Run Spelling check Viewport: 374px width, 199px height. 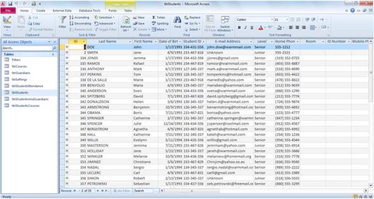coord(160,24)
